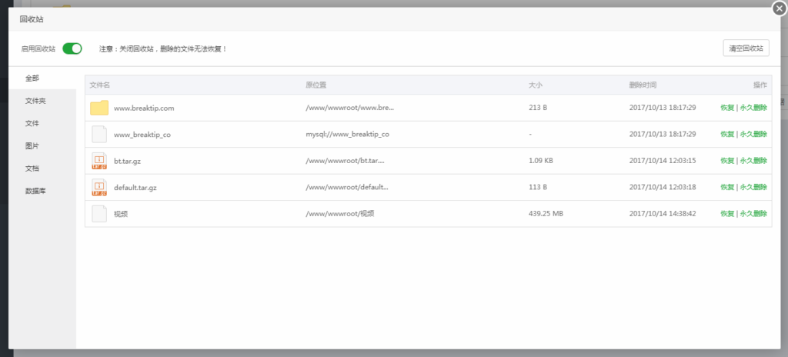Open the 文件 category in sidebar
Image resolution: width=788 pixels, height=357 pixels.
(32, 123)
